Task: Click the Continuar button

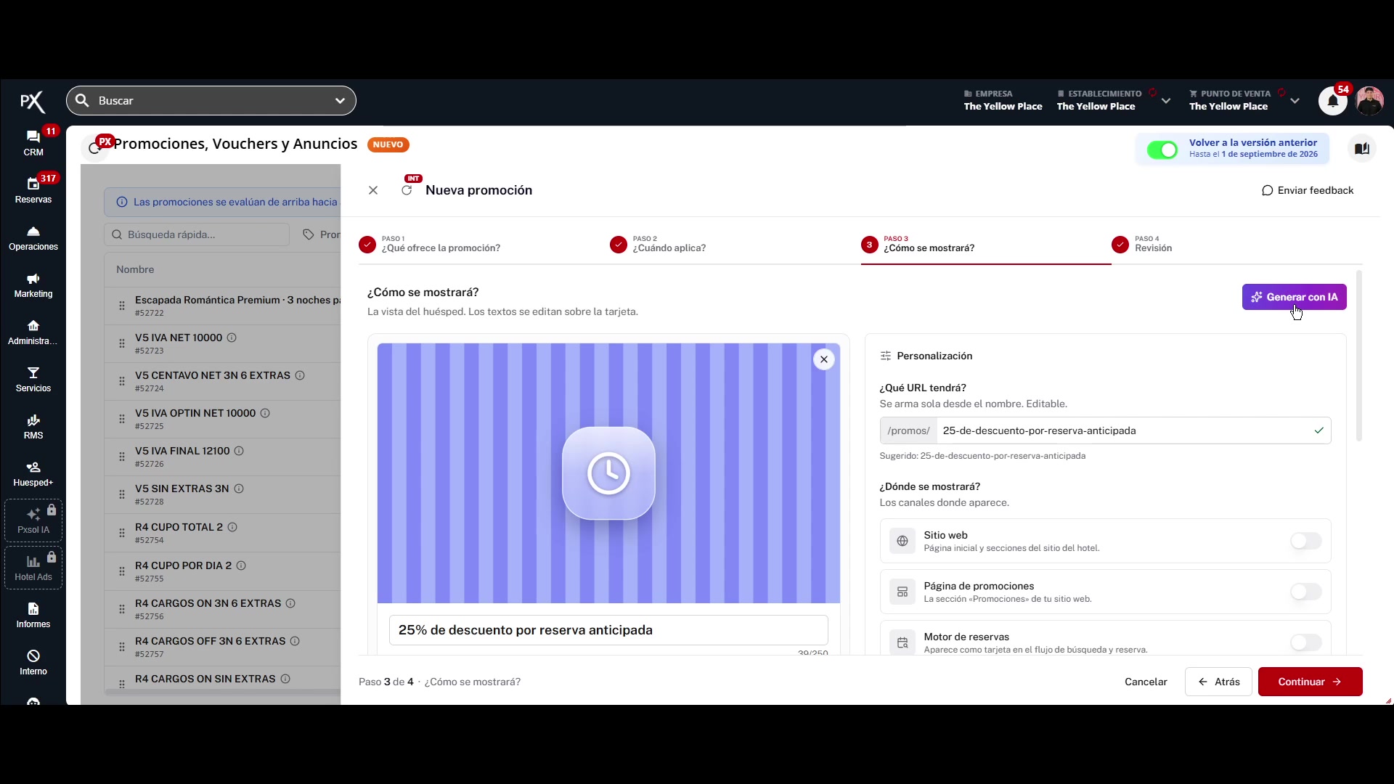Action: point(1310,682)
